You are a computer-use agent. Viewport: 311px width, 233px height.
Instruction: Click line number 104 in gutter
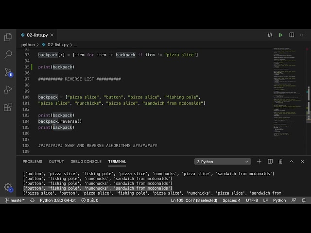click(x=26, y=121)
